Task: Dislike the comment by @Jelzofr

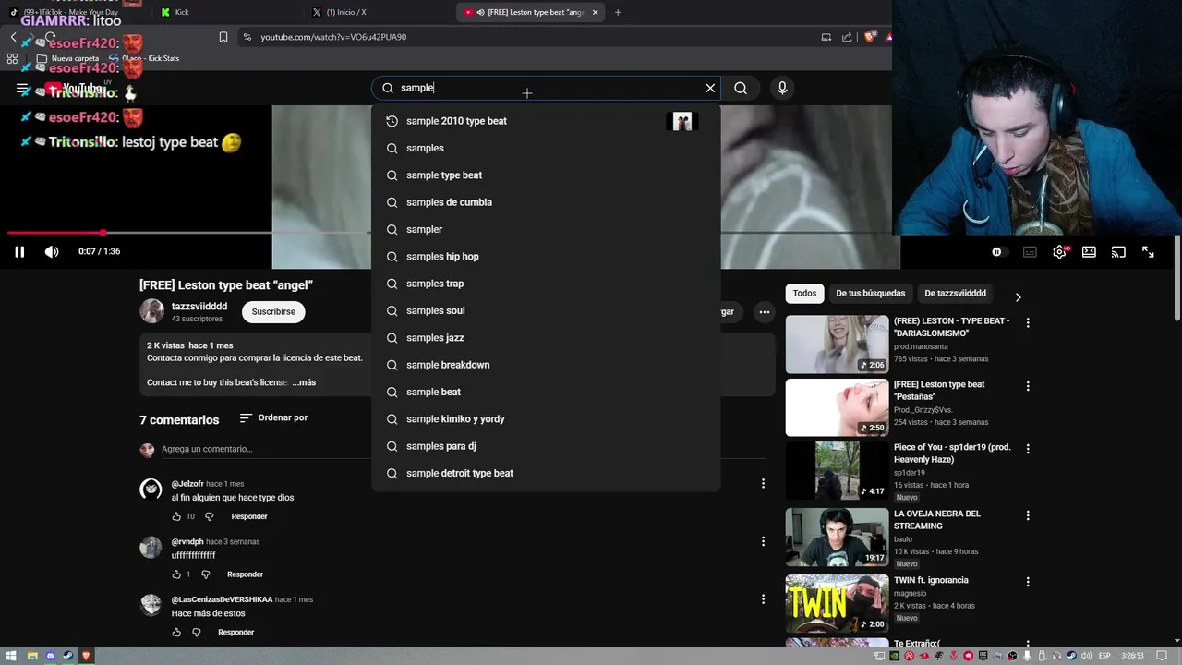Action: (x=209, y=516)
